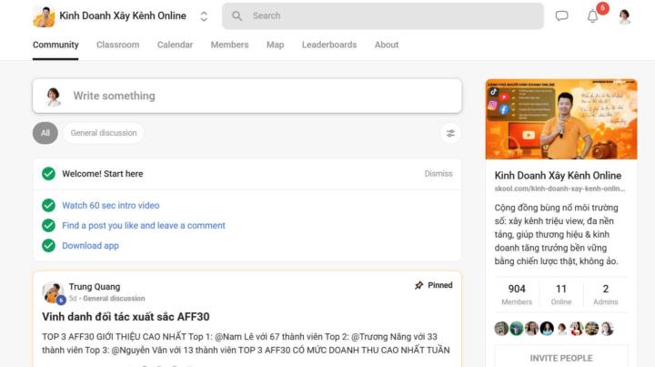Select the General discussion filter chip
Screen dimensions: 655x367
(104, 133)
